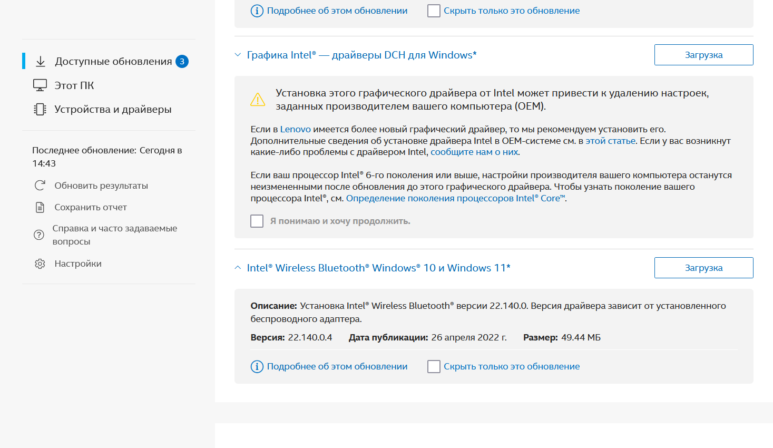773x448 pixels.
Task: Click the Последнее обновление timestamp text
Action: 107,157
